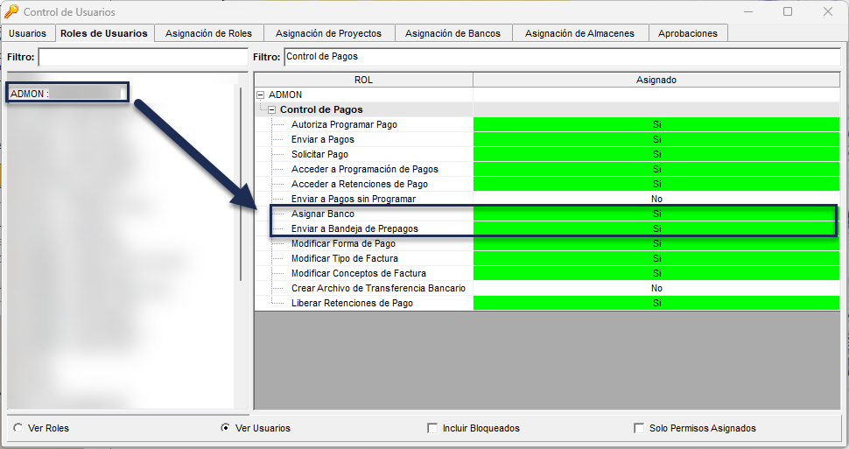Check Solo Permisos Asignados option
849x449 pixels.
[x=639, y=428]
